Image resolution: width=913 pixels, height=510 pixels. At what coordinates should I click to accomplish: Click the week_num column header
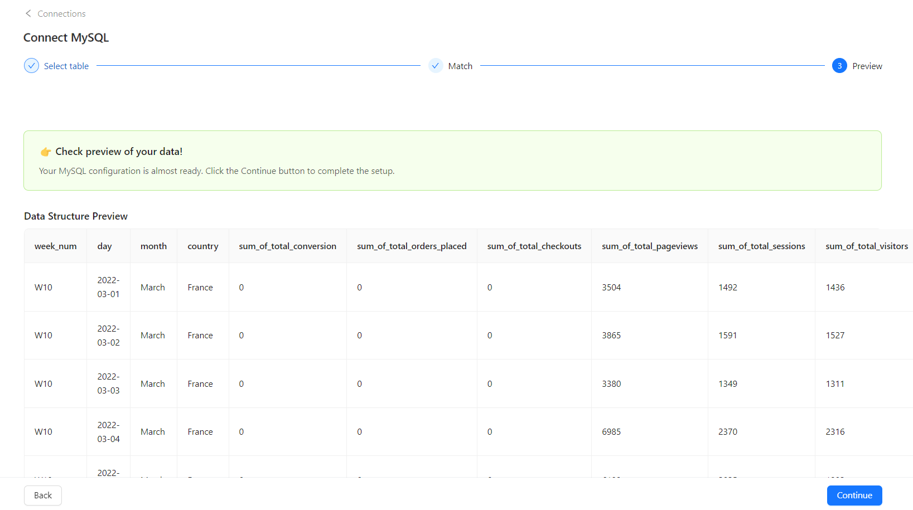click(56, 246)
